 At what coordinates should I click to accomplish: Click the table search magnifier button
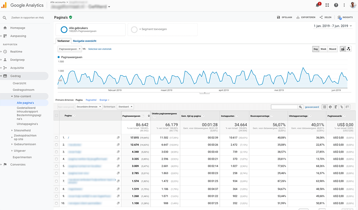point(300,107)
